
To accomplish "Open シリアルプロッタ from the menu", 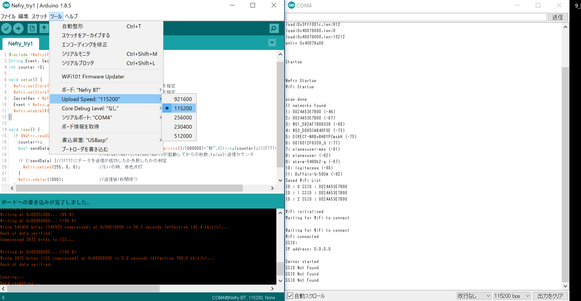I will click(x=106, y=63).
